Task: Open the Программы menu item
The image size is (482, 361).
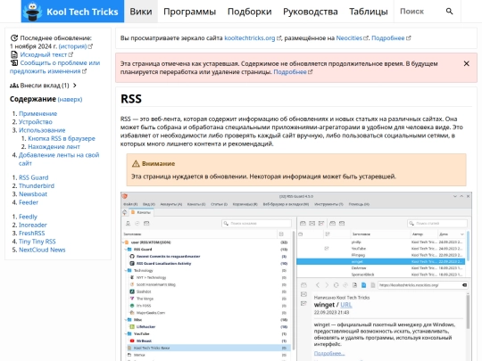Action: click(189, 12)
